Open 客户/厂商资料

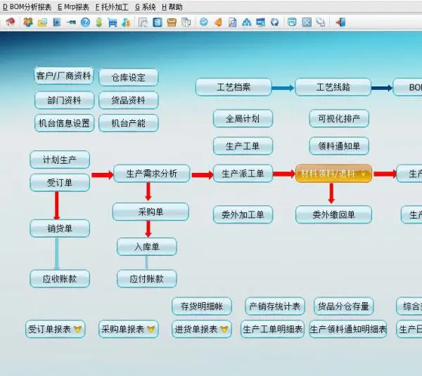[64, 76]
